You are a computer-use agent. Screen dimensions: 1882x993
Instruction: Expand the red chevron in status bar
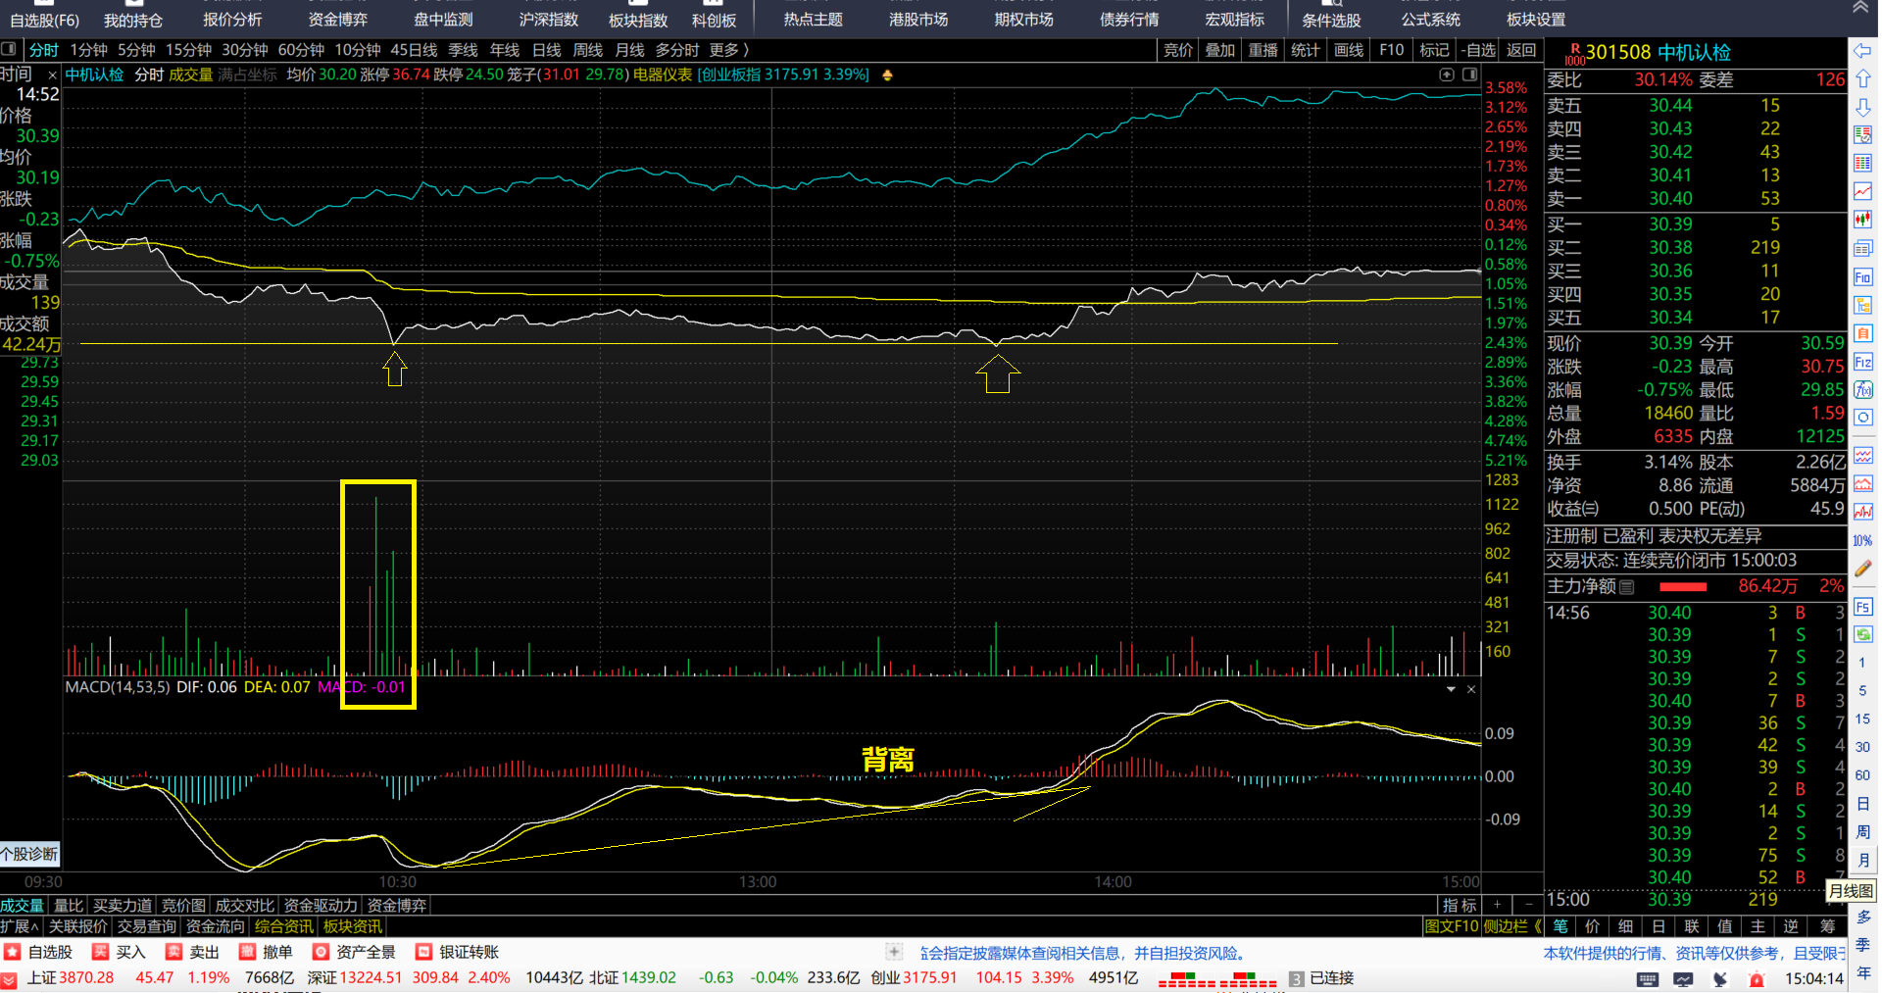9,979
